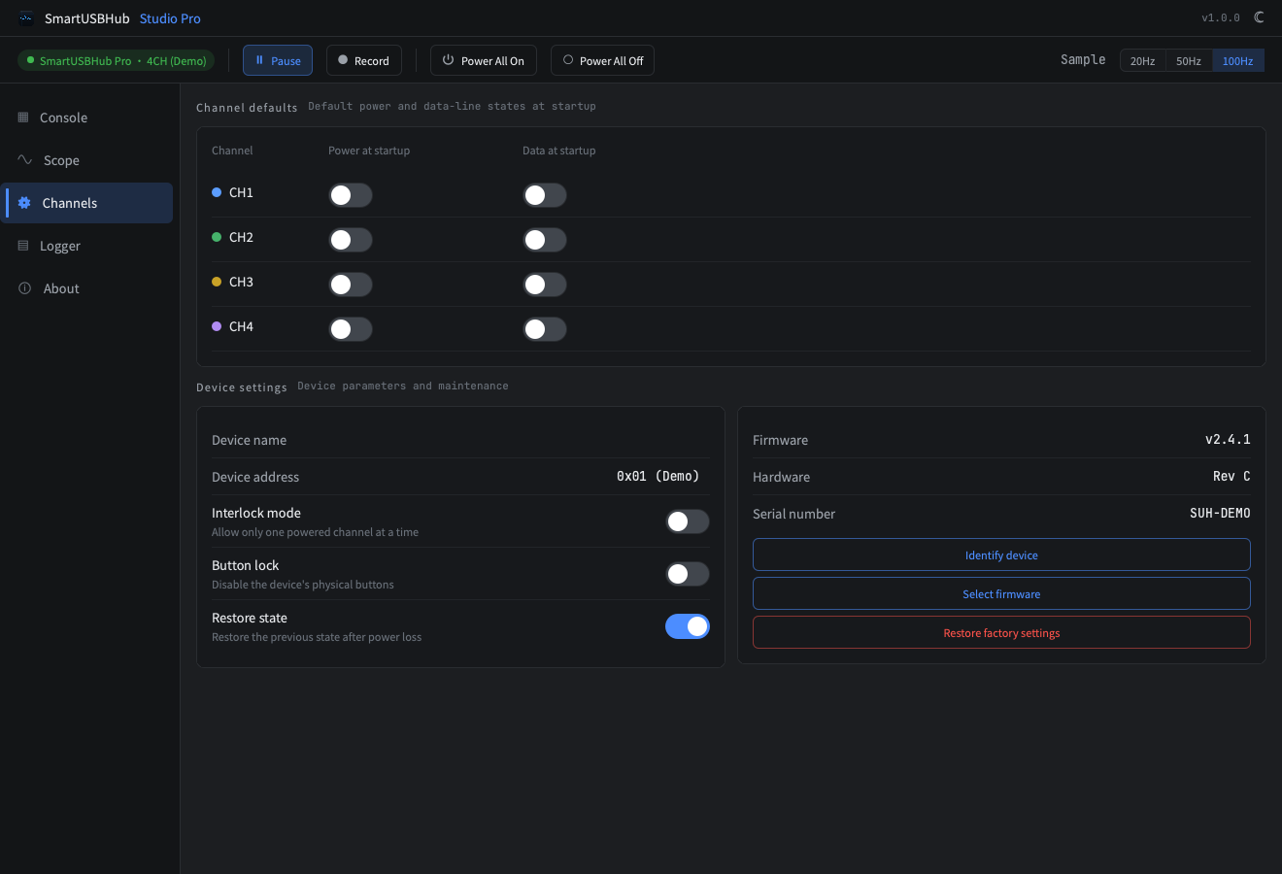Viewport: 1282px width, 874px height.
Task: Open the Console page
Action: point(87,118)
